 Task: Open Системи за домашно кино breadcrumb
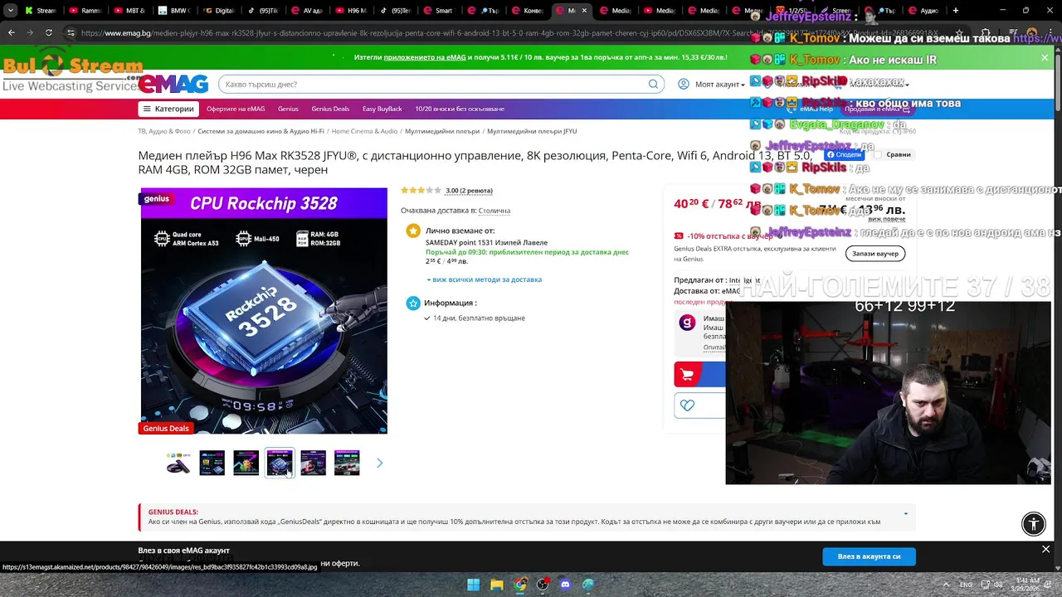pos(261,131)
